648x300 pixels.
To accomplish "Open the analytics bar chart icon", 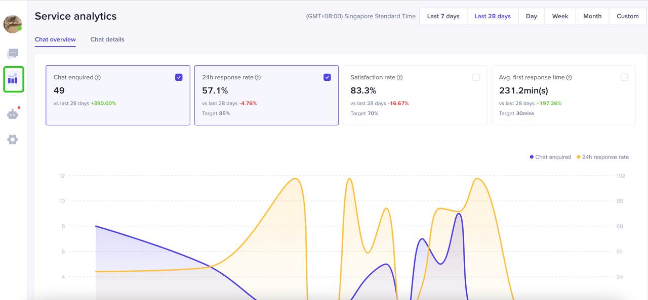I will 13,79.
